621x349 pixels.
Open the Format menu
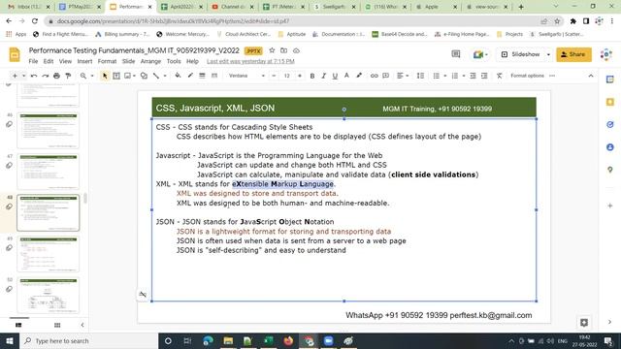[107, 61]
